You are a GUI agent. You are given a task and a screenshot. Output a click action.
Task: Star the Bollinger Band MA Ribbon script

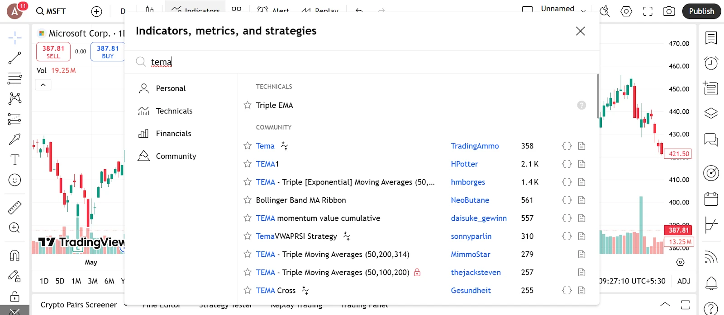248,200
